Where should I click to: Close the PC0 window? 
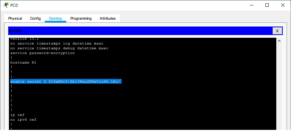pos(282,5)
